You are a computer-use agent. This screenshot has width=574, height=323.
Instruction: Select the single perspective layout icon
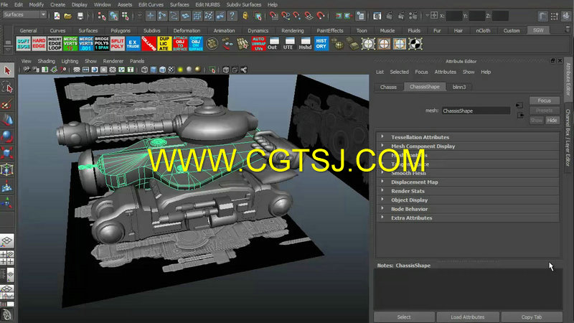pos(7,241)
